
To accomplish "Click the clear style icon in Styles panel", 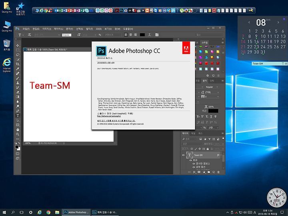I will point(208,76).
